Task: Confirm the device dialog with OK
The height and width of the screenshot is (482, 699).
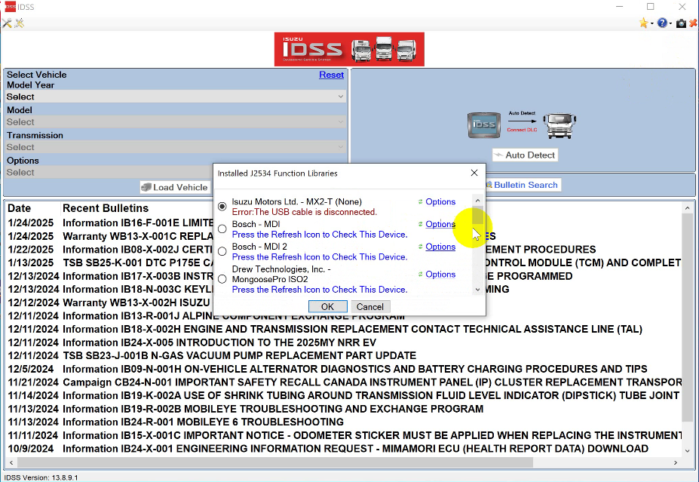Action: click(x=327, y=306)
